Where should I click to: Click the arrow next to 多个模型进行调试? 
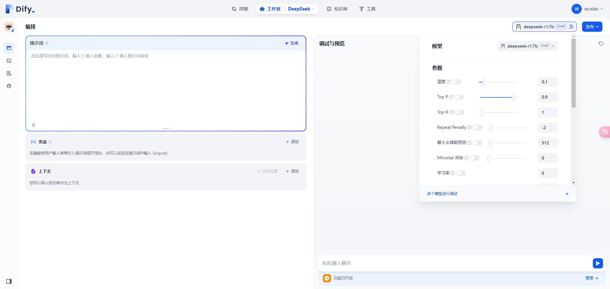(x=567, y=194)
